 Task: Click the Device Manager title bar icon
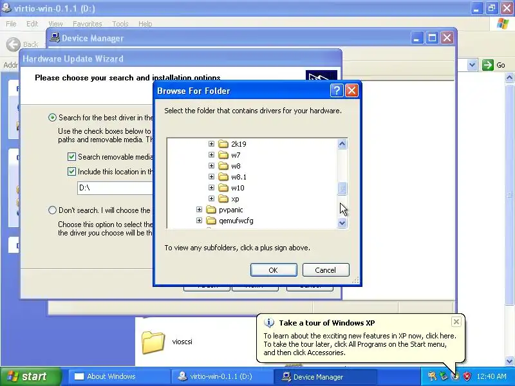55,38
